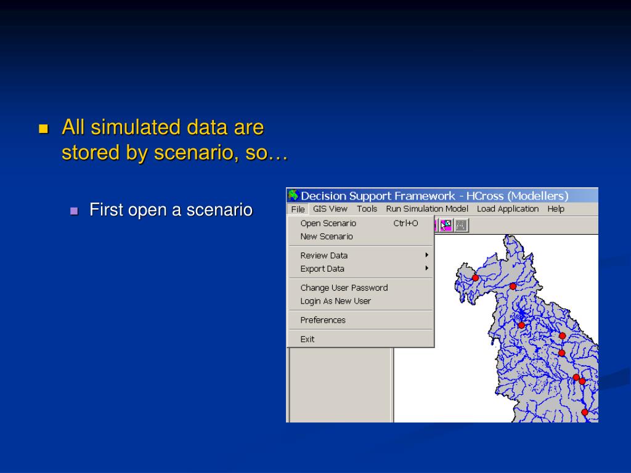Viewport: 631px width, 473px height.
Task: Open the Load Application menu
Action: point(508,209)
